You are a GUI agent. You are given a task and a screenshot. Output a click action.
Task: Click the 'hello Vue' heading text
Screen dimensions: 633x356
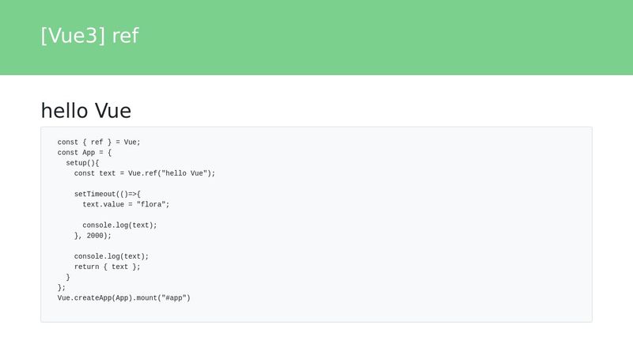(x=86, y=111)
